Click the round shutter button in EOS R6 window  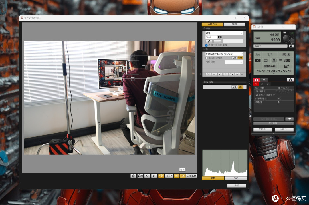coord(286,38)
